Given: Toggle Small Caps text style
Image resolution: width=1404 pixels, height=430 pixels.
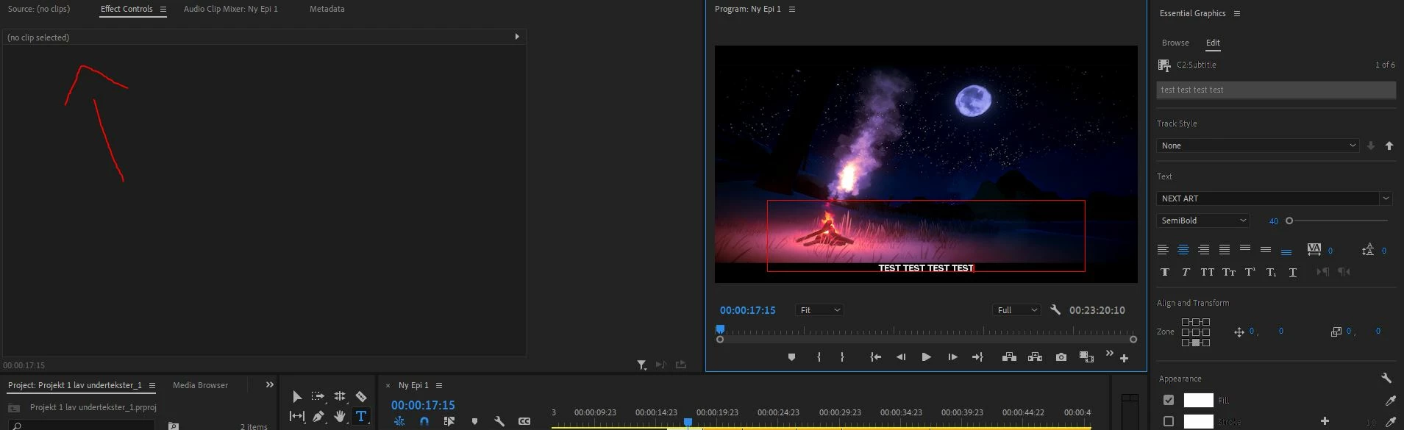Looking at the screenshot, I should click(x=1229, y=272).
